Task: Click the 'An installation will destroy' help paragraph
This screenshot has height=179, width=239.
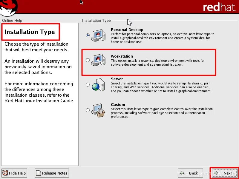Action: (38, 67)
